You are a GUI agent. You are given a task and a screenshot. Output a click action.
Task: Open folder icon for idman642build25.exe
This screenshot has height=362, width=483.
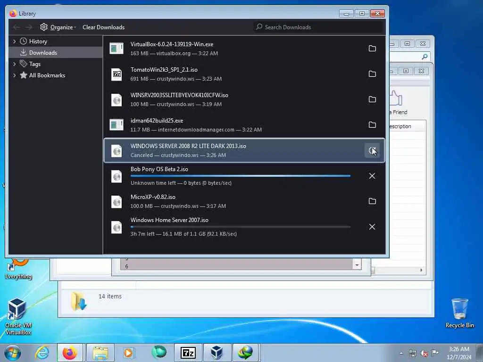372,124
